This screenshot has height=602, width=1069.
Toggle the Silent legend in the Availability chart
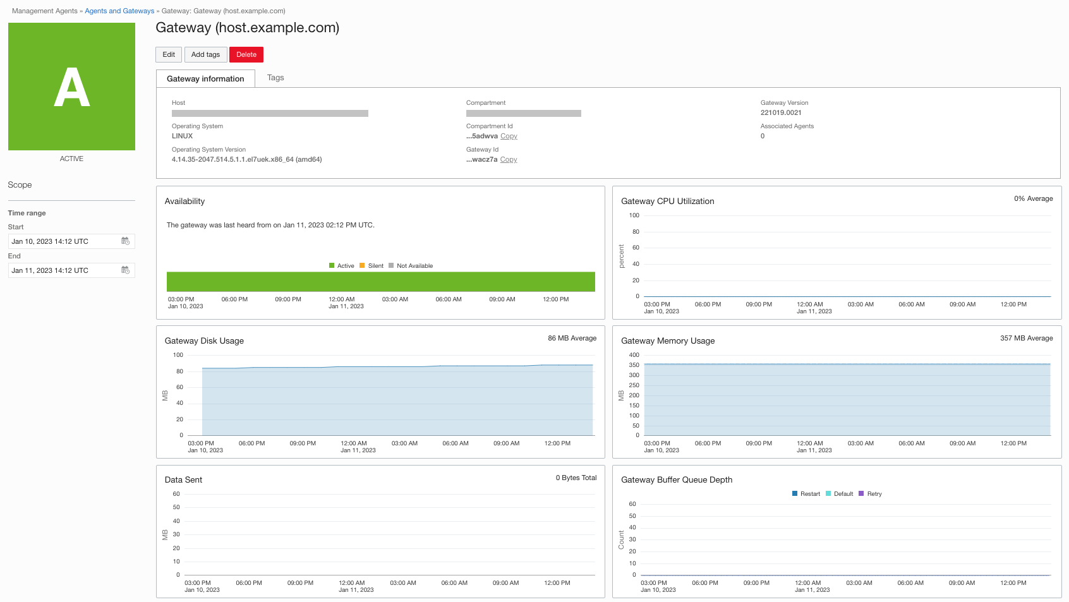point(371,266)
